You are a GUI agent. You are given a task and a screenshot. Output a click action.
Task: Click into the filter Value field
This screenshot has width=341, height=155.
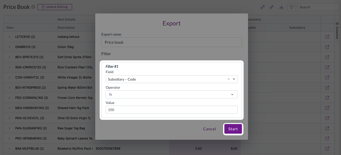(171, 110)
